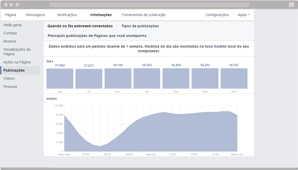Click the Meio-dia x-axis label
Screen dimensions: 298x170
point(151,154)
